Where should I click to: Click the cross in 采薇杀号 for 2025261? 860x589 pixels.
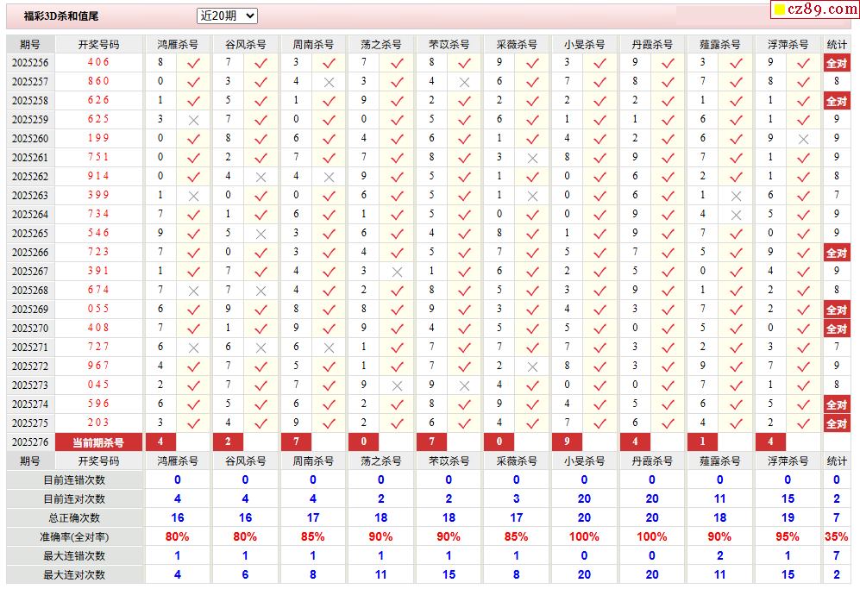(x=532, y=158)
